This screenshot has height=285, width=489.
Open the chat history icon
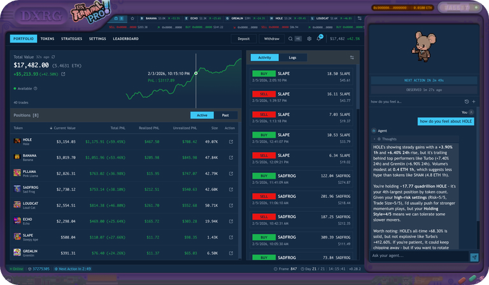pyautogui.click(x=467, y=101)
